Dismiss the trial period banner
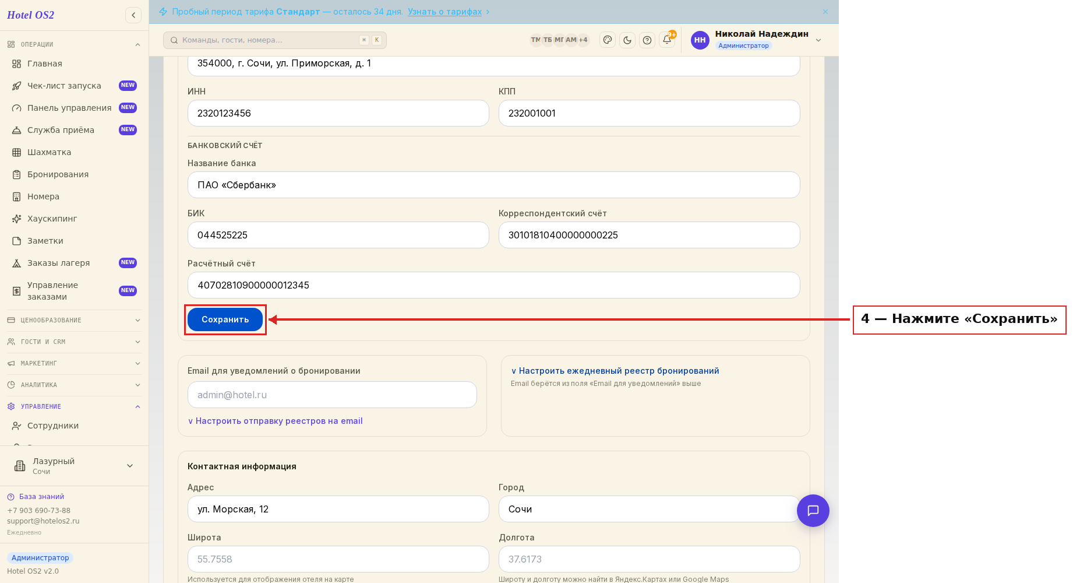1080x583 pixels. point(825,12)
